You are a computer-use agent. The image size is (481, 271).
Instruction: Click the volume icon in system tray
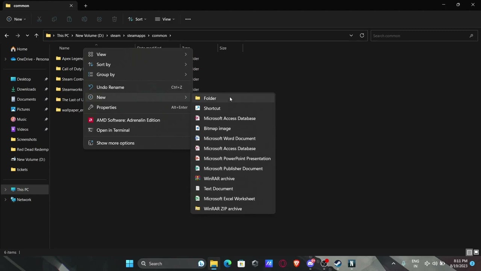435,263
